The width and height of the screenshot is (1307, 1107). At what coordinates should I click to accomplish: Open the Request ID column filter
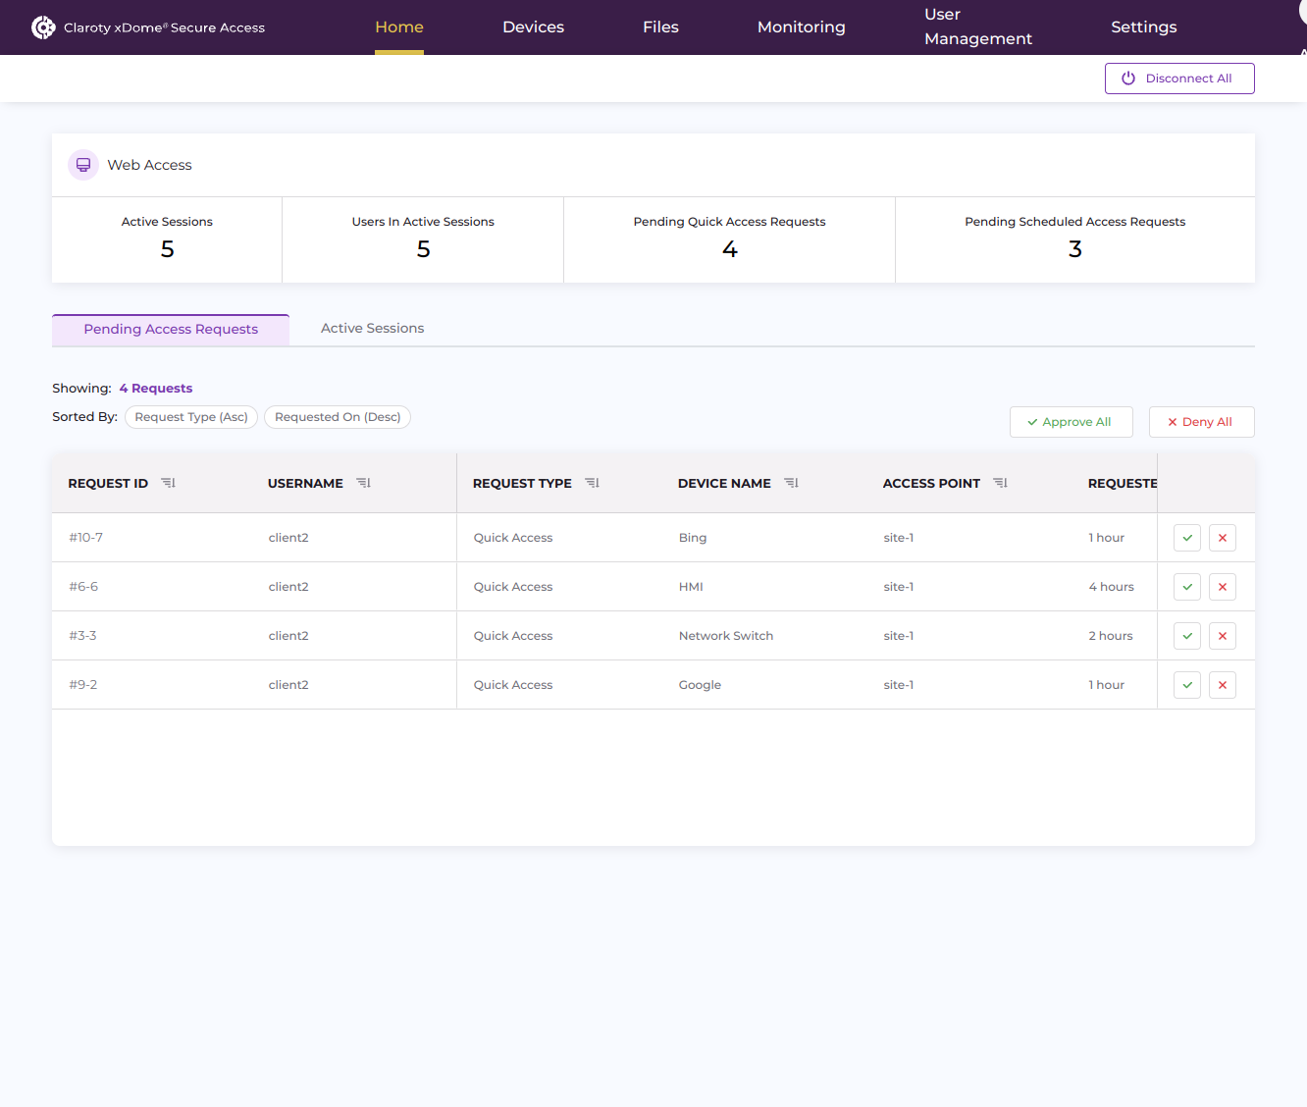point(168,483)
